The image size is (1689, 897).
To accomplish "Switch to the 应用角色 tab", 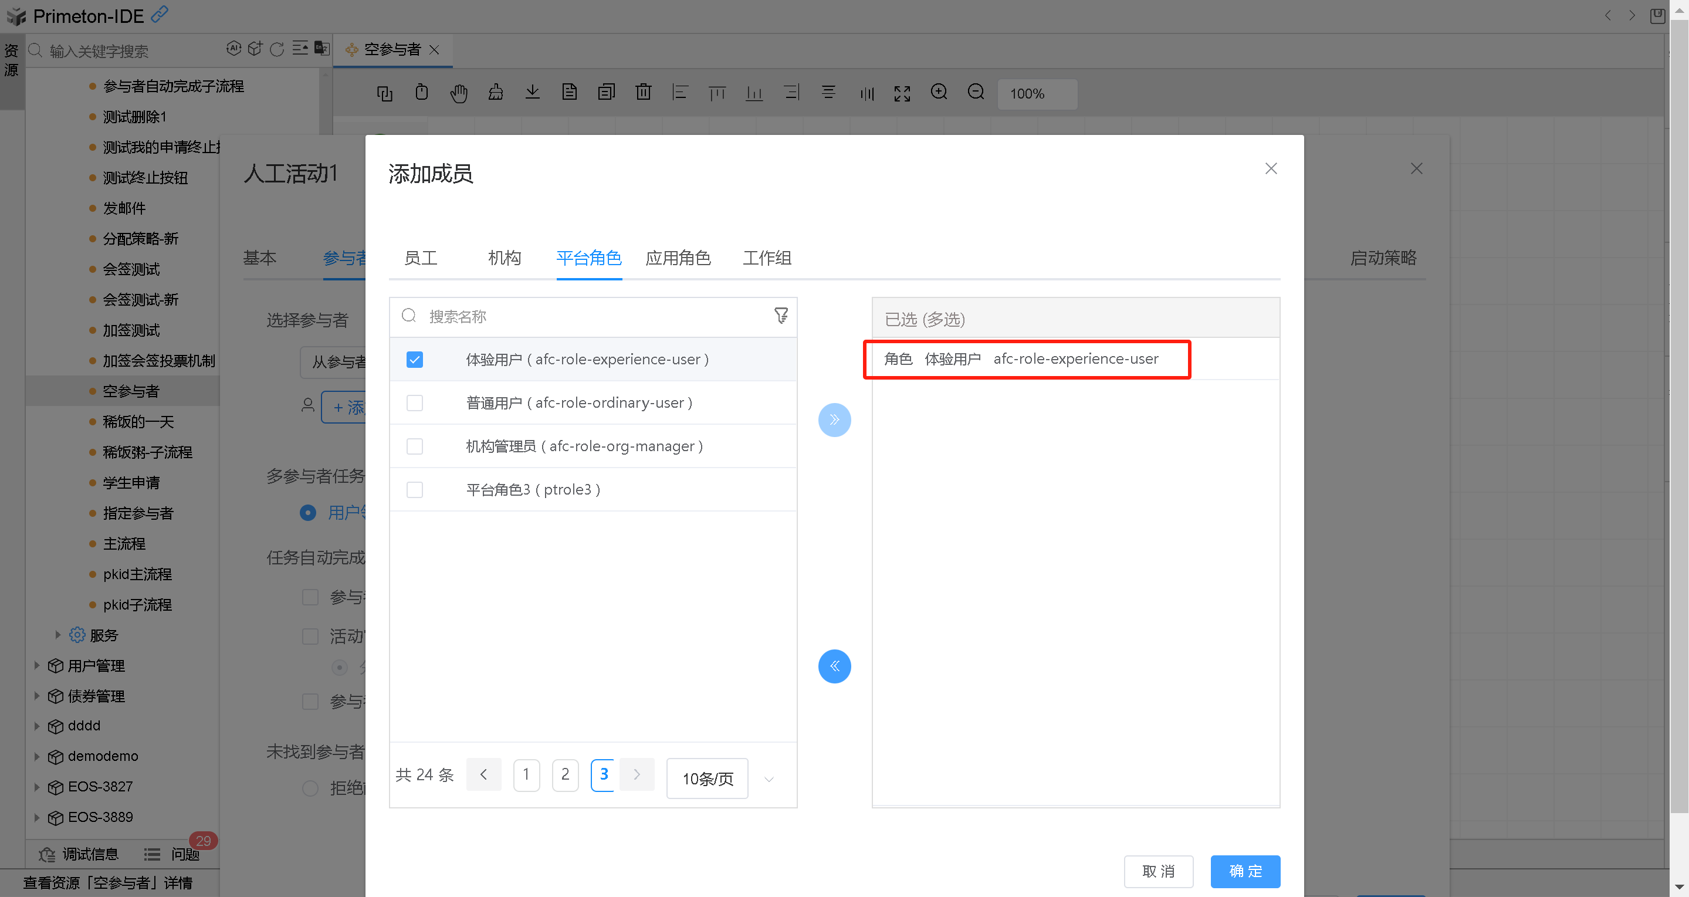I will (678, 258).
